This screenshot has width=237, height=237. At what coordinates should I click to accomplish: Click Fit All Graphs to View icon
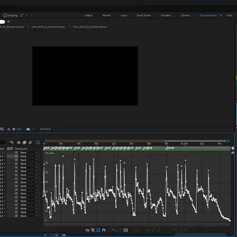[x=126, y=230]
